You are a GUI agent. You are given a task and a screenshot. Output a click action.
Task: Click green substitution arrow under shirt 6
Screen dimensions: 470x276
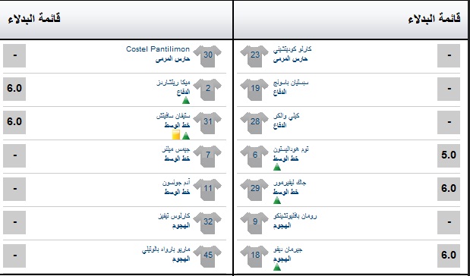click(277, 167)
